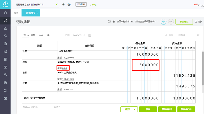Select the 新增凭证 tab
The width and height of the screenshot is (204, 114).
31,13
